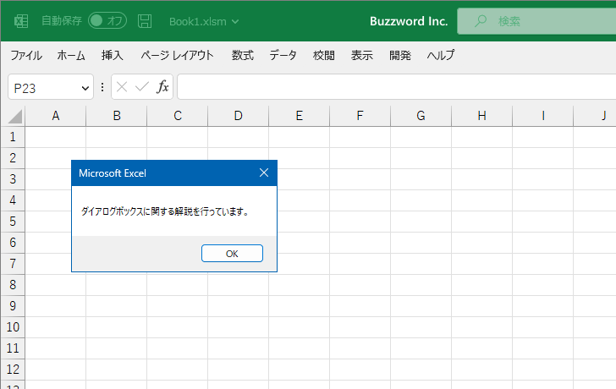Open the データ ribbon tab

pyautogui.click(x=283, y=55)
